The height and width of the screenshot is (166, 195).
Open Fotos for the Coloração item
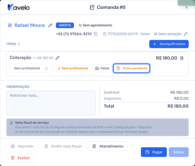tap(102, 68)
